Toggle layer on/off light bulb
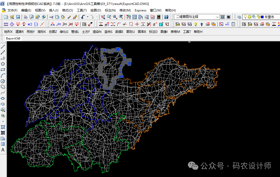The width and height of the screenshot is (280, 177). coord(245,17)
